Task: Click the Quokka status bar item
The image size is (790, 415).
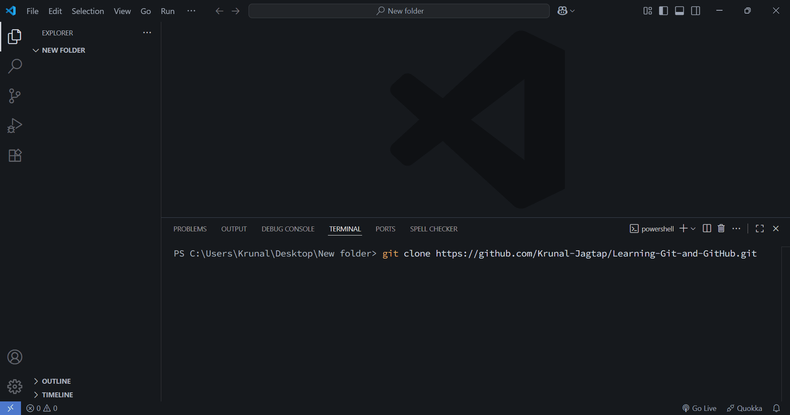Action: [744, 408]
